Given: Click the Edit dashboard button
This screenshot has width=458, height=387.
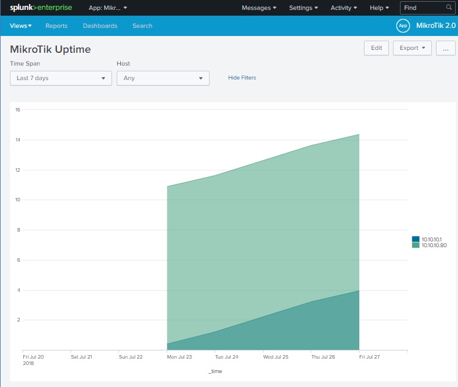Looking at the screenshot, I should point(376,48).
